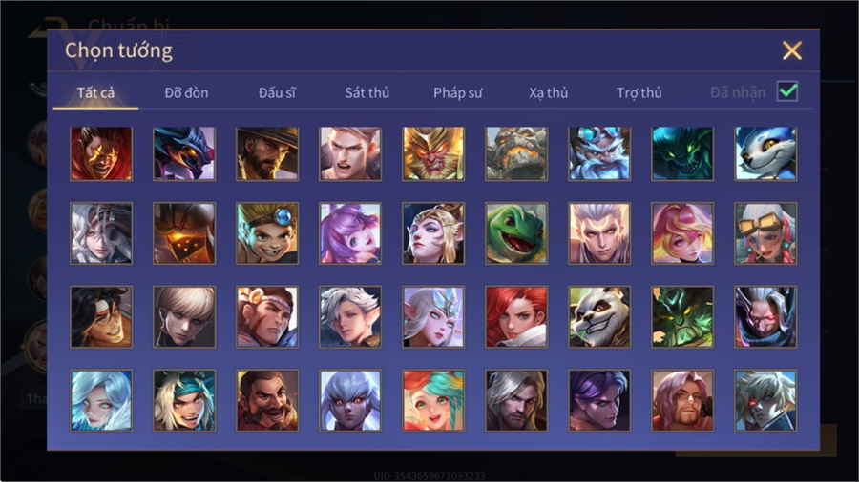Toggle the Đã nhận checkbox
Viewport: 859px width, 482px height.
[x=787, y=91]
